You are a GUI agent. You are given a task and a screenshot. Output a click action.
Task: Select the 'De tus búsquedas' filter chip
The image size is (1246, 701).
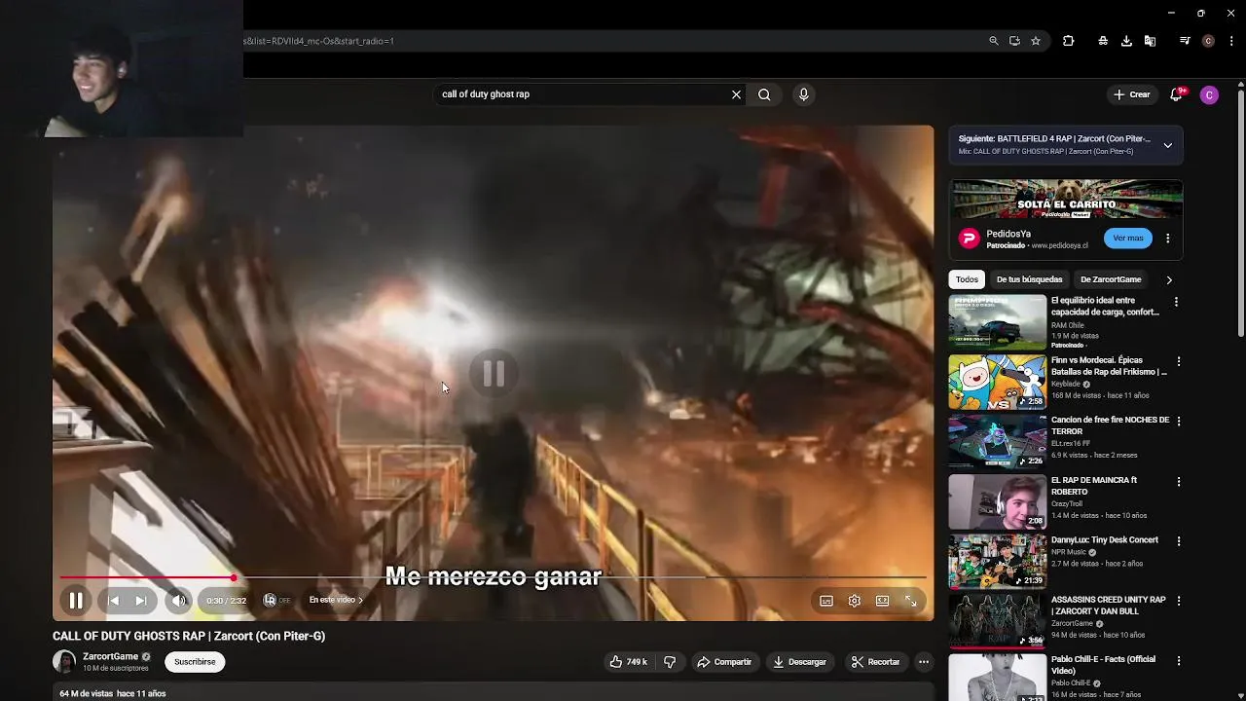coord(1029,279)
